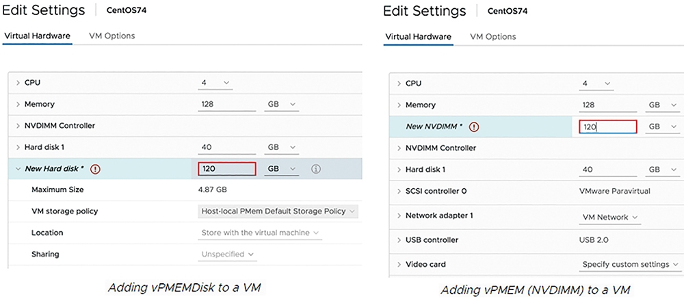Viewport: 684px width, 299px height.
Task: Change Memory unit dropdown in left panel
Action: (281, 104)
